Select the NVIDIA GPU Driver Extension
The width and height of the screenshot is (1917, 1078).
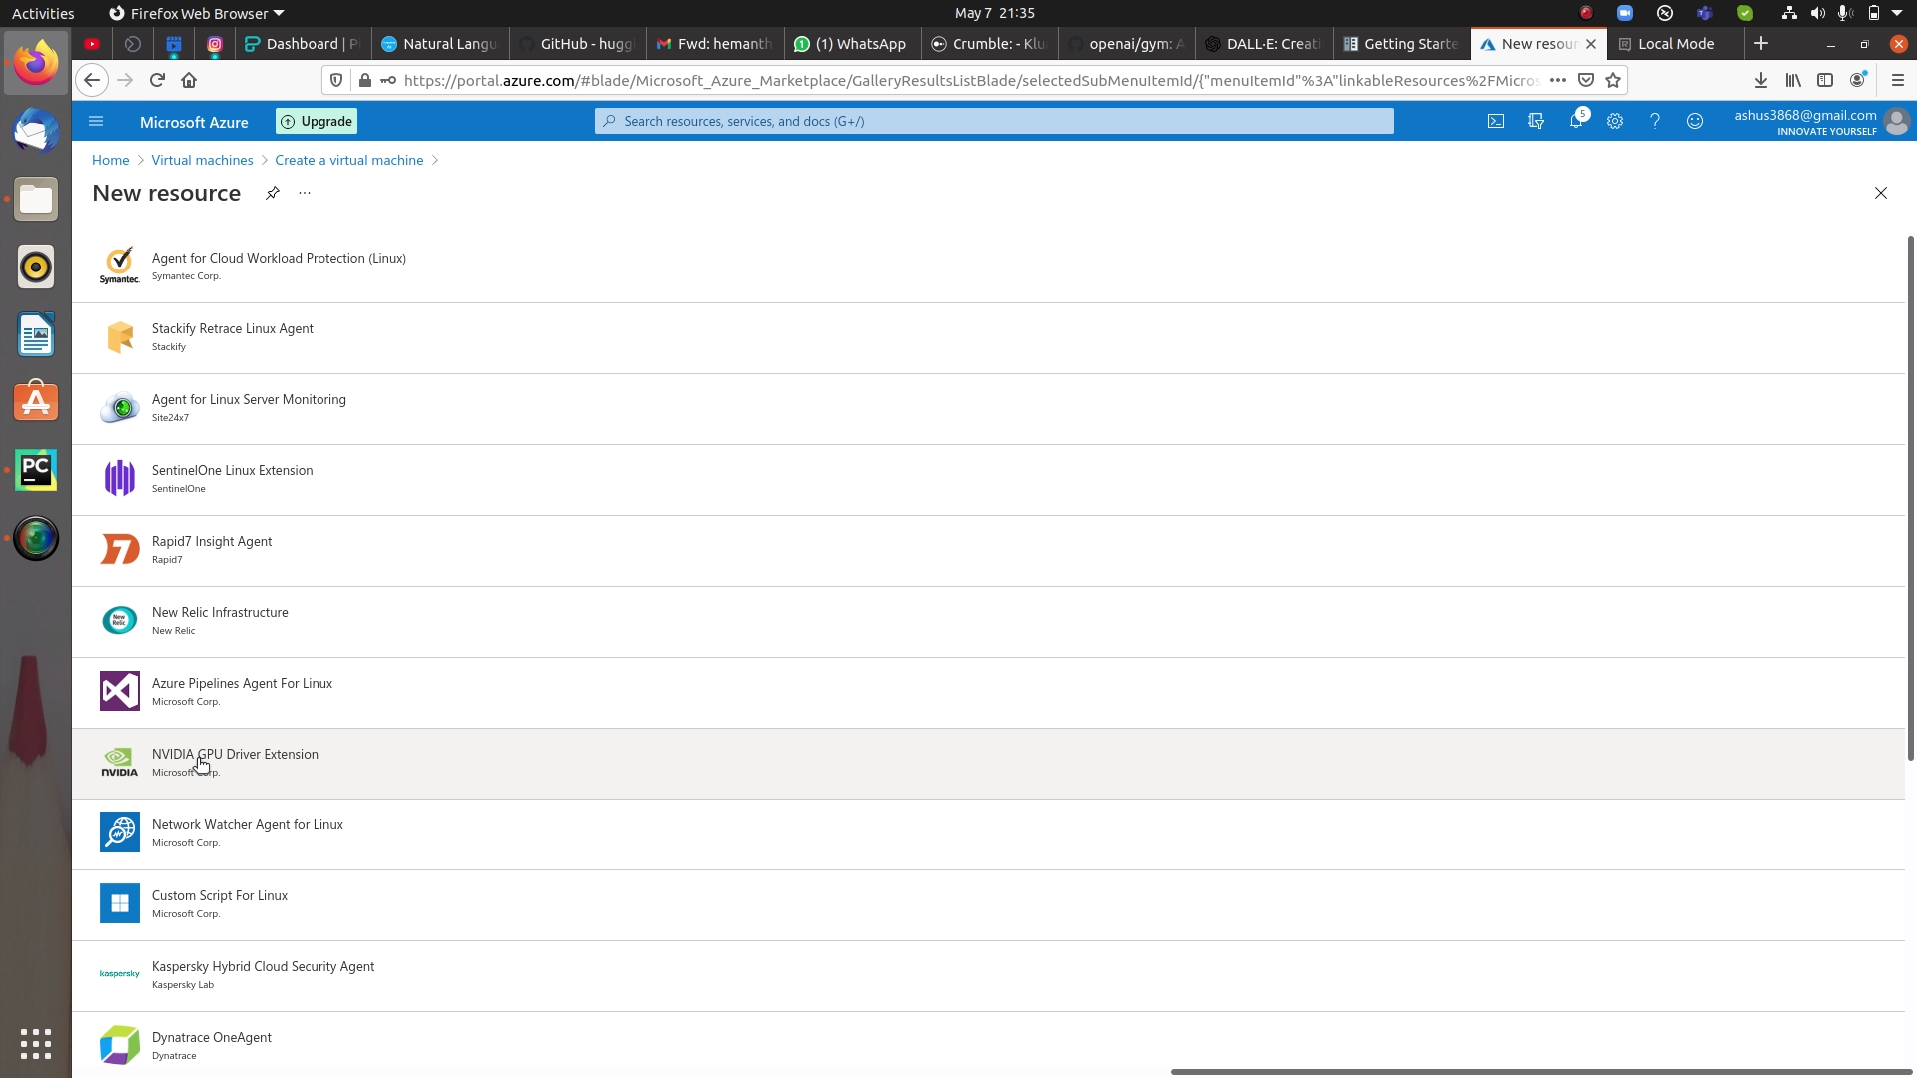coord(235,754)
